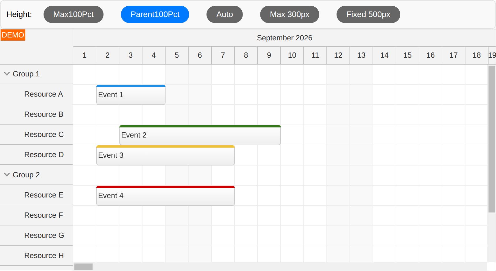Open Event 1 on Resource A
Image resolution: width=496 pixels, height=271 pixels.
coord(131,95)
